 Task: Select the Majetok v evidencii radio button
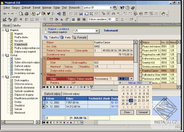[46, 29]
